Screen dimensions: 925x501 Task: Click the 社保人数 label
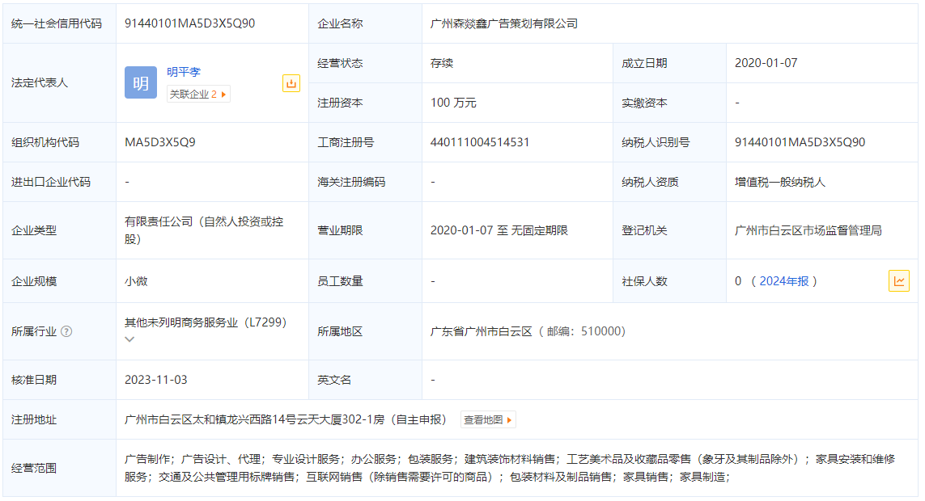point(644,281)
